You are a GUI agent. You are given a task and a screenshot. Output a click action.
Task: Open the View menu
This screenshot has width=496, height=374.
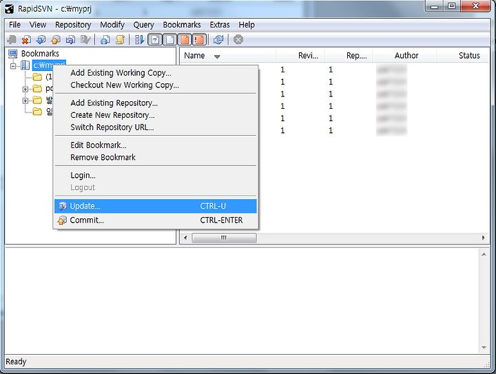[38, 25]
